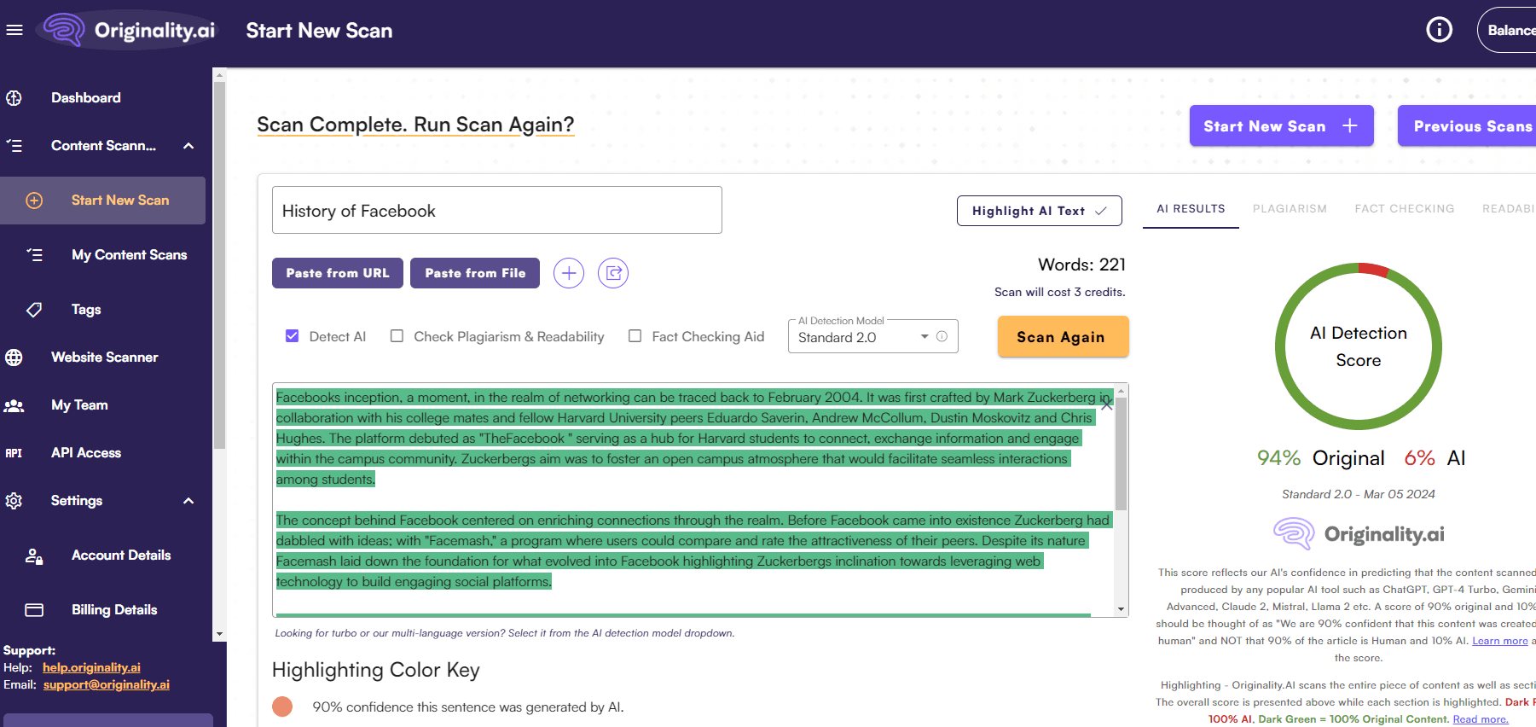The width and height of the screenshot is (1536, 727).
Task: Click the info icon in header
Action: coord(1439,31)
